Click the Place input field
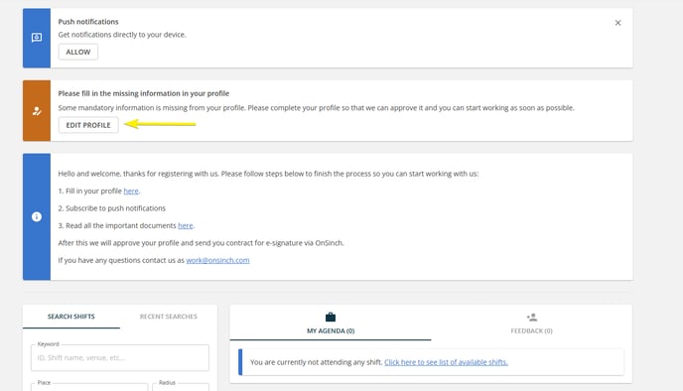This screenshot has height=391, width=683. point(89,387)
